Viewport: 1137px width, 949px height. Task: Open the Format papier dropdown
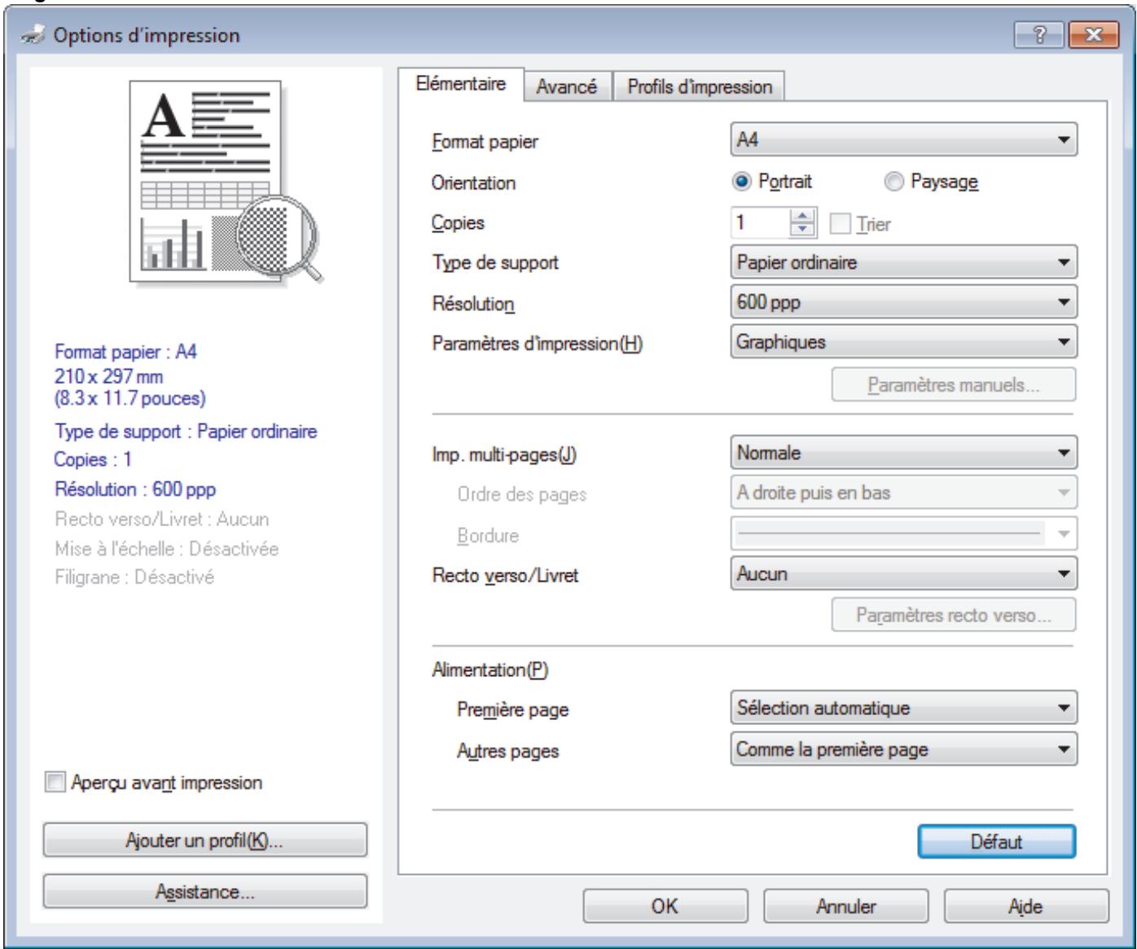904,141
